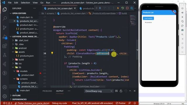
Task: Close the products_list_screen.dart tab
Action: [x=75, y=8]
